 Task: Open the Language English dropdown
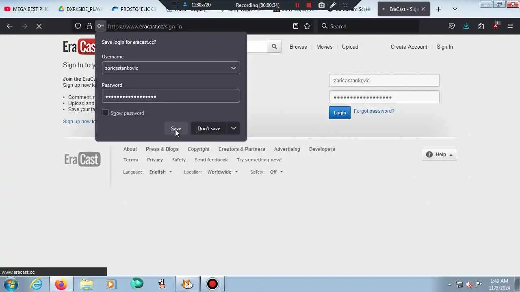point(160,172)
